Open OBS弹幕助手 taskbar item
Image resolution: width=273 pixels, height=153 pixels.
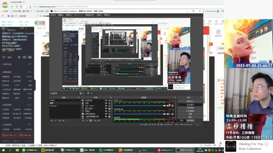click(106, 150)
